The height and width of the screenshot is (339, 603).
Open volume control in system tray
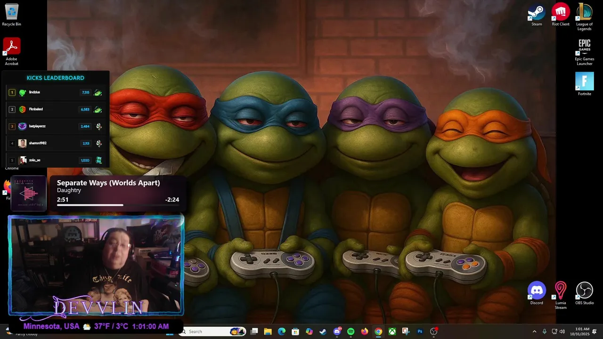click(562, 331)
